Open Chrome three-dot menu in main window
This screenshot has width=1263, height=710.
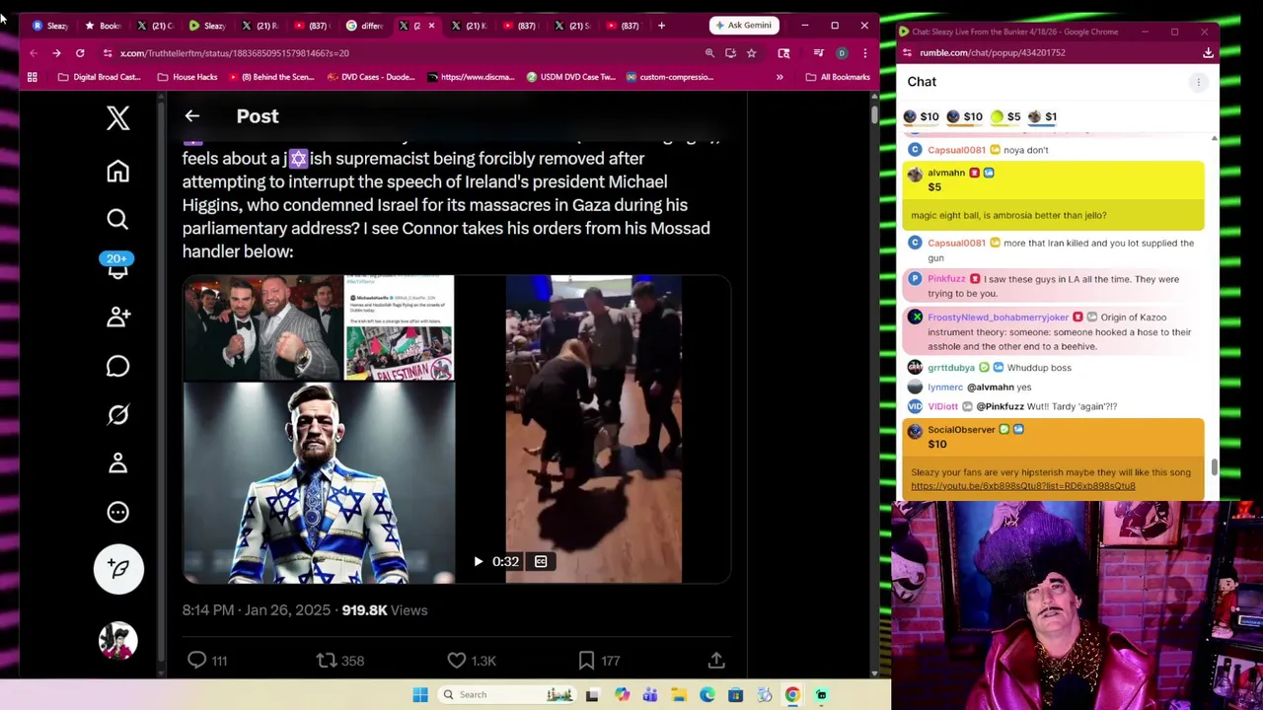pyautogui.click(x=864, y=53)
